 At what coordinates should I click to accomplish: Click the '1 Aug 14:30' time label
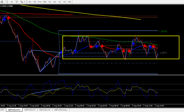(x=23, y=106)
